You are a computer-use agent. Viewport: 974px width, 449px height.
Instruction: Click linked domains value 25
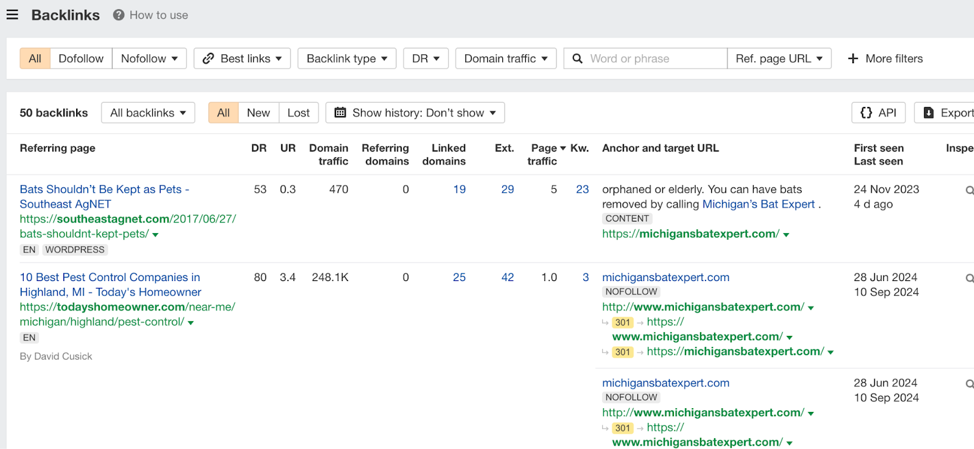coord(460,277)
